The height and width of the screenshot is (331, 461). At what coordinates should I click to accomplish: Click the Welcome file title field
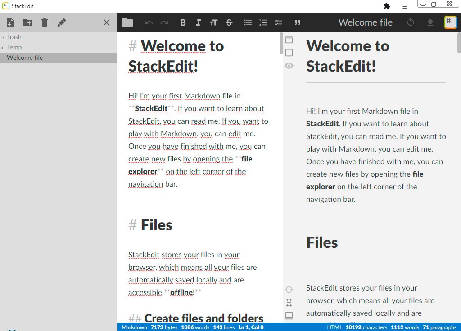(365, 22)
